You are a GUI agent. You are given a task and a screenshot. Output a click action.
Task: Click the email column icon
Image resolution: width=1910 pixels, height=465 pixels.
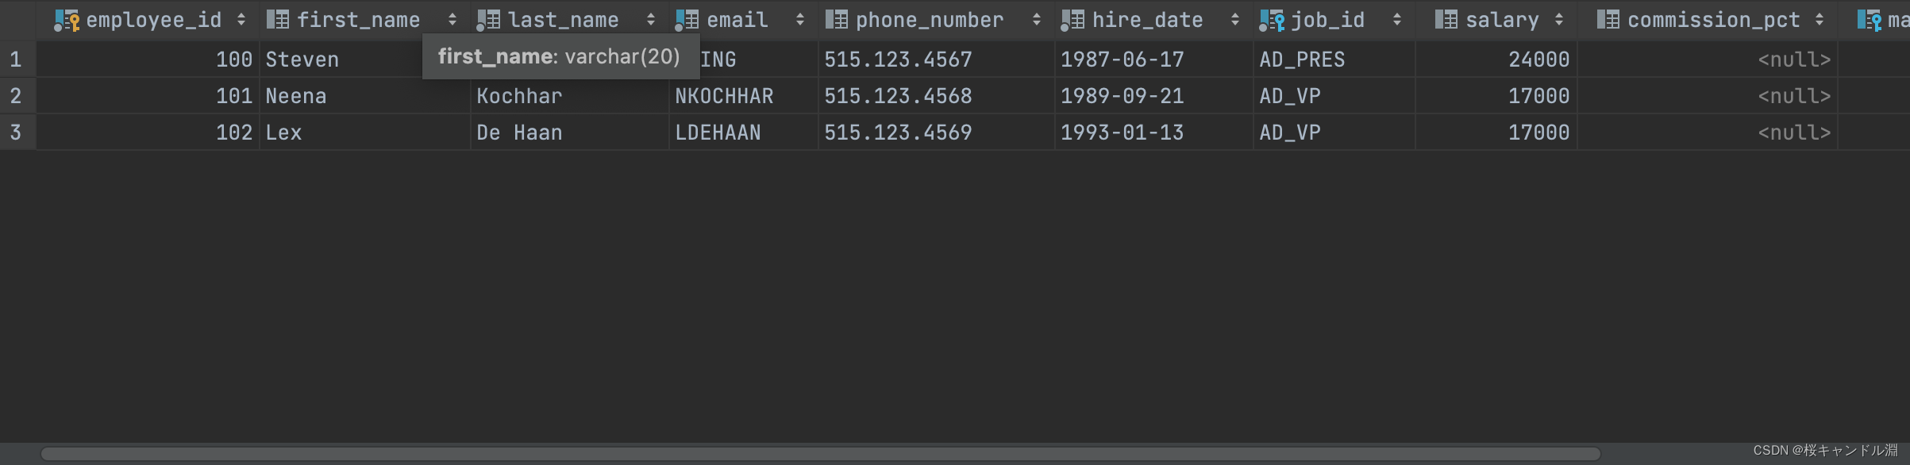687,20
